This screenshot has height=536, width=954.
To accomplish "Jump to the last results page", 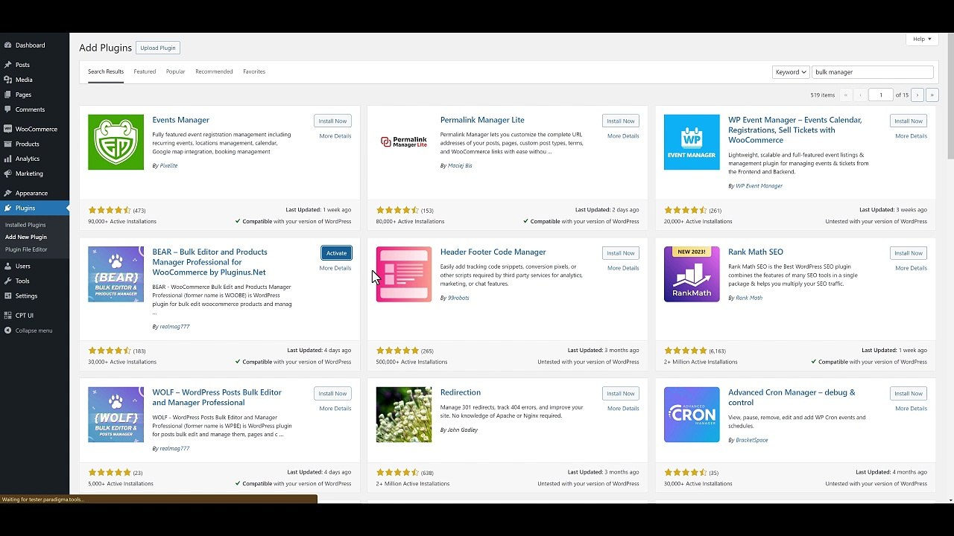I will click(x=932, y=95).
